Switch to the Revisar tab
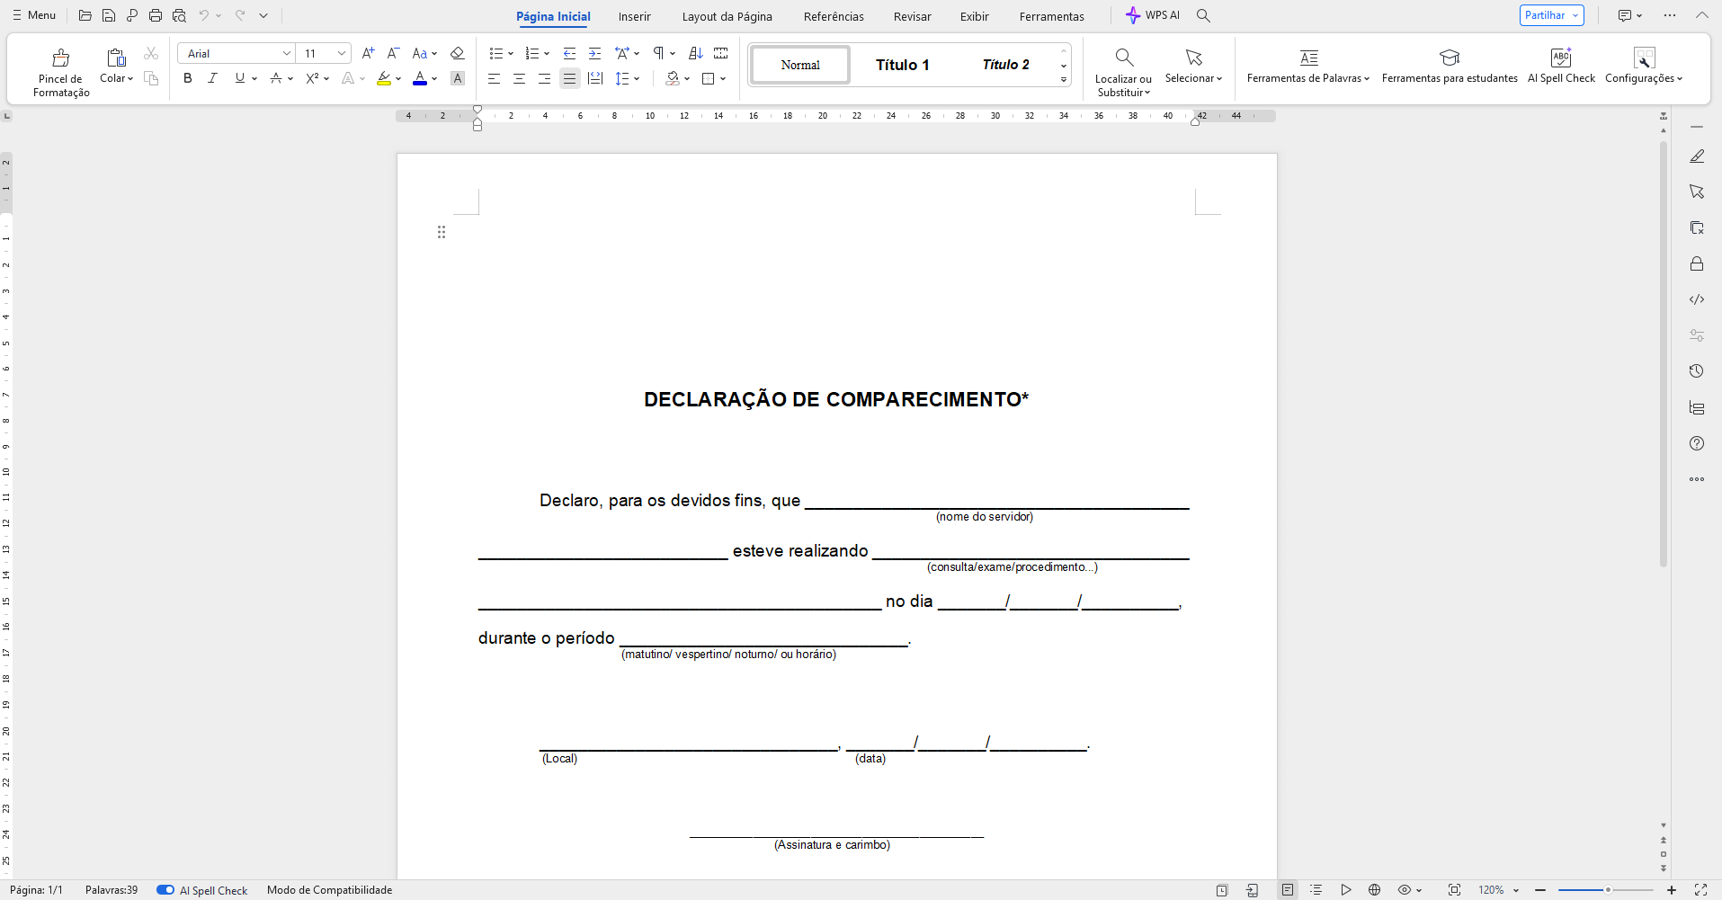1722x900 pixels. 913,16
